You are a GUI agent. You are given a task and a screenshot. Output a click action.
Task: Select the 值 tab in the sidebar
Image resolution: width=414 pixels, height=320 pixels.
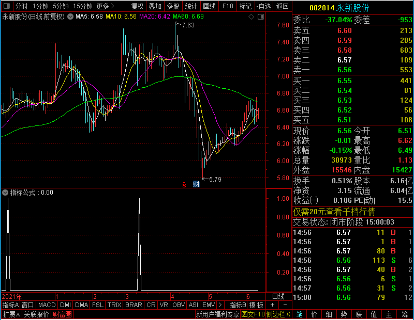click(x=374, y=314)
